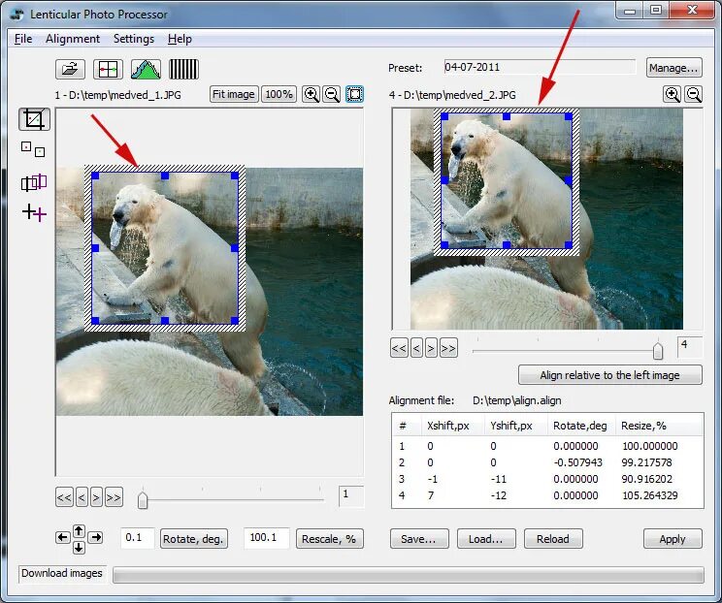This screenshot has width=722, height=603.
Task: Click the Xshift,px column header
Action: 452,426
